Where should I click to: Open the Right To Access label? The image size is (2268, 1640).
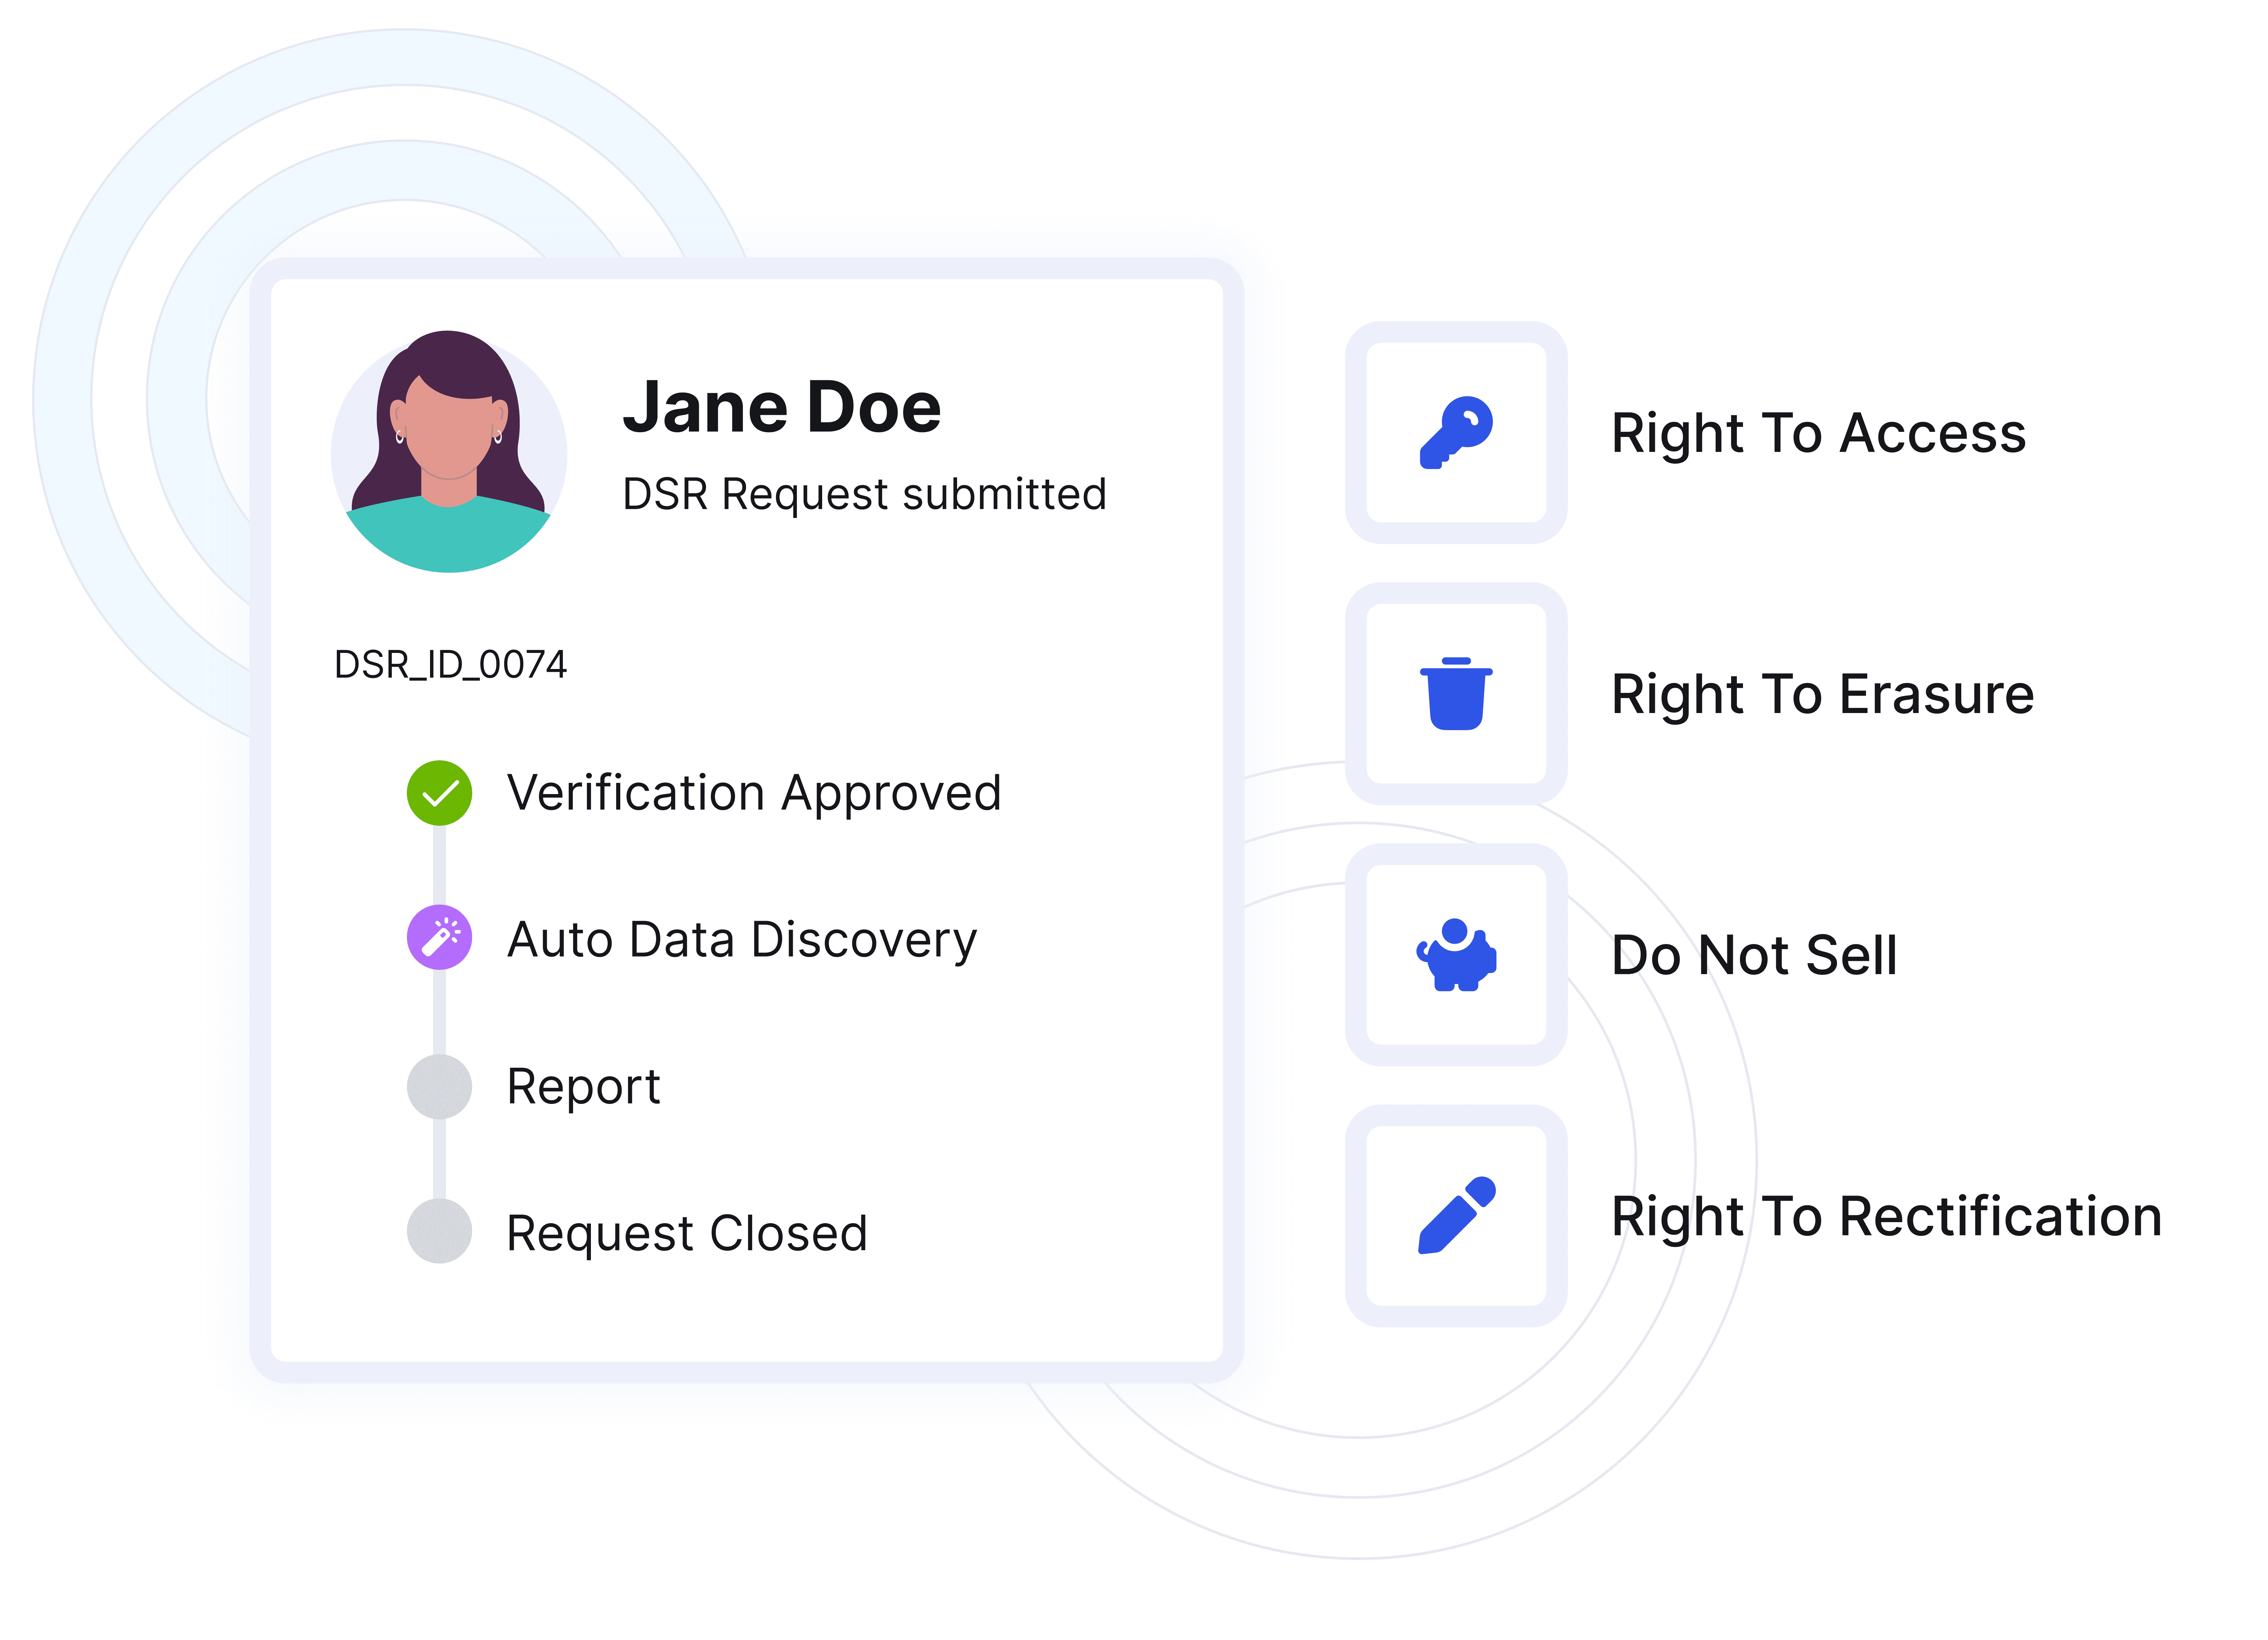1818,434
